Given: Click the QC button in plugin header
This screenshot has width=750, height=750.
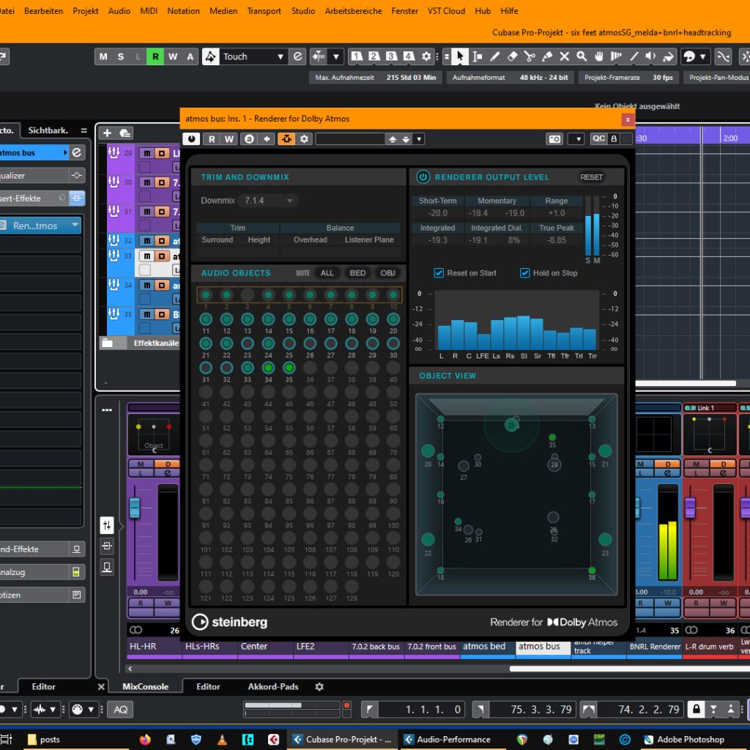Looking at the screenshot, I should pyautogui.click(x=598, y=138).
